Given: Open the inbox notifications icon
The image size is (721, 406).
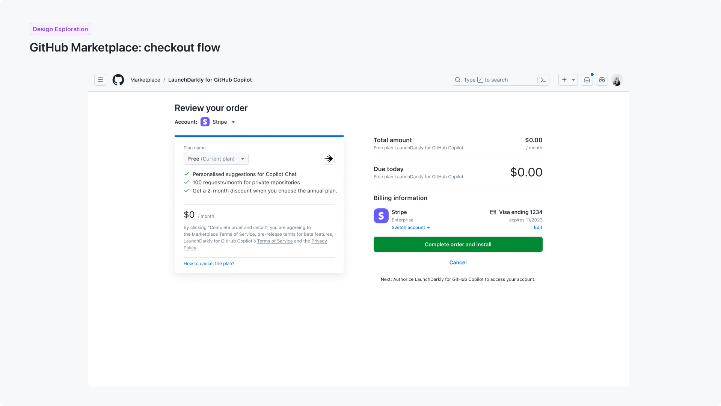Looking at the screenshot, I should point(587,80).
